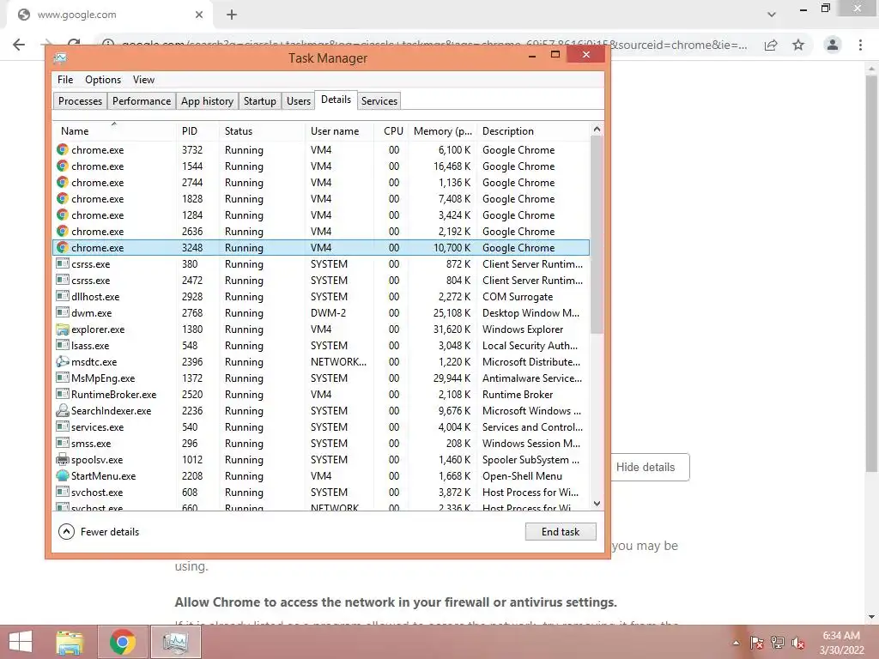
Task: Sort by the Description column header
Action: [533, 130]
